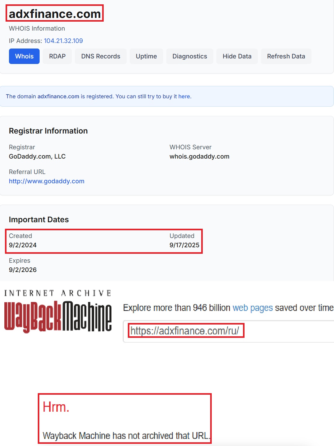334x446 pixels.
Task: Click the 'web pages' link
Action: [x=252, y=308]
